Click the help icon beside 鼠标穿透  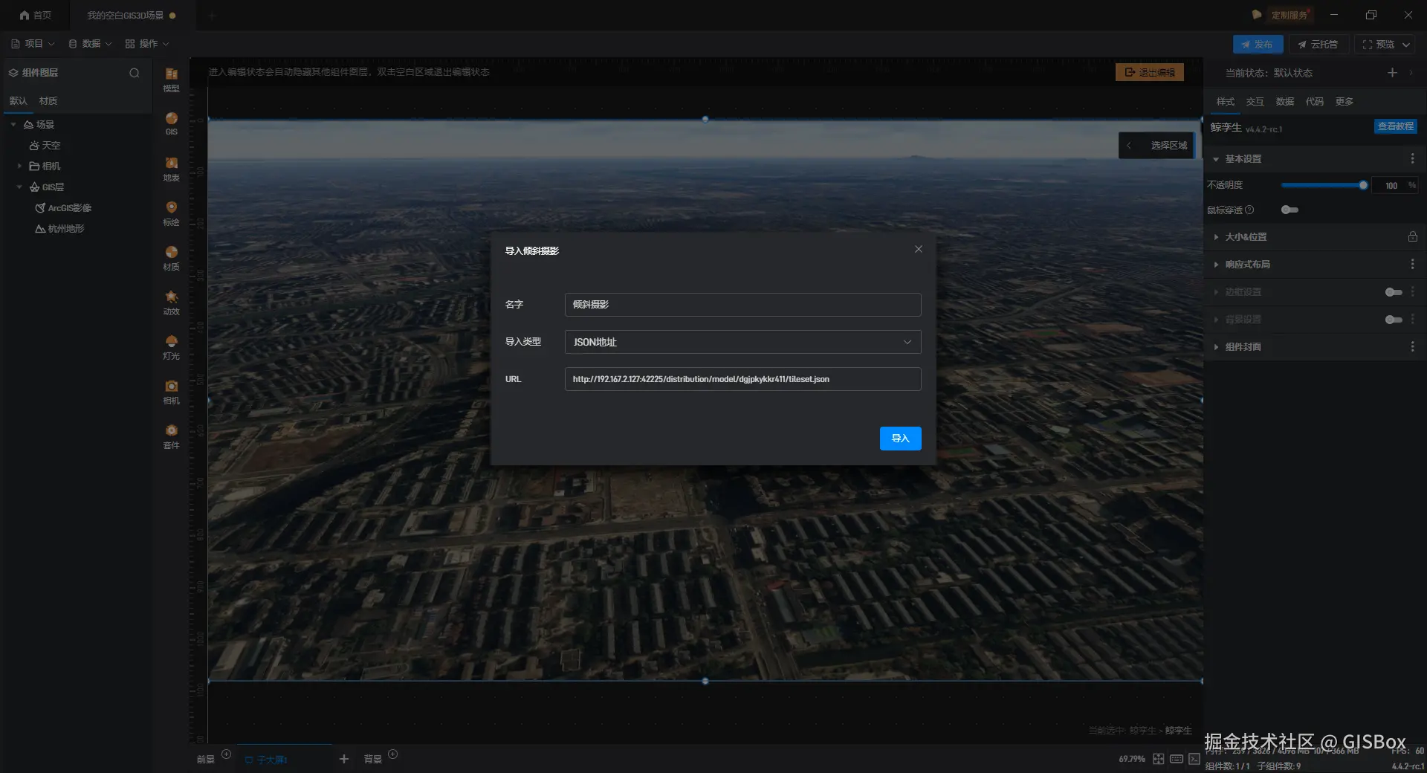coord(1249,210)
